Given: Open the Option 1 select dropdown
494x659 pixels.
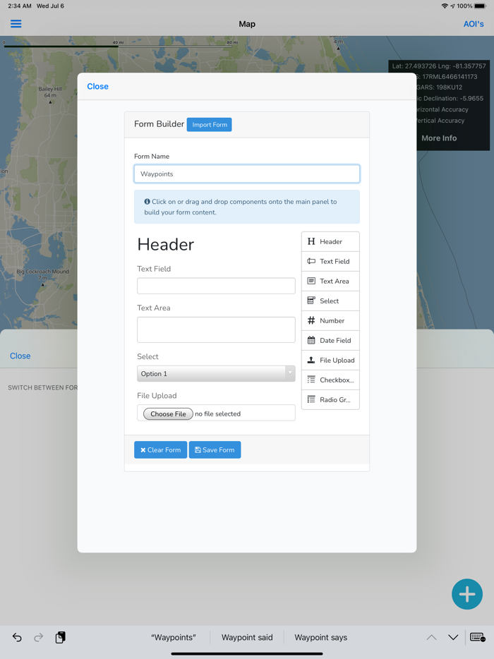Looking at the screenshot, I should pos(216,374).
